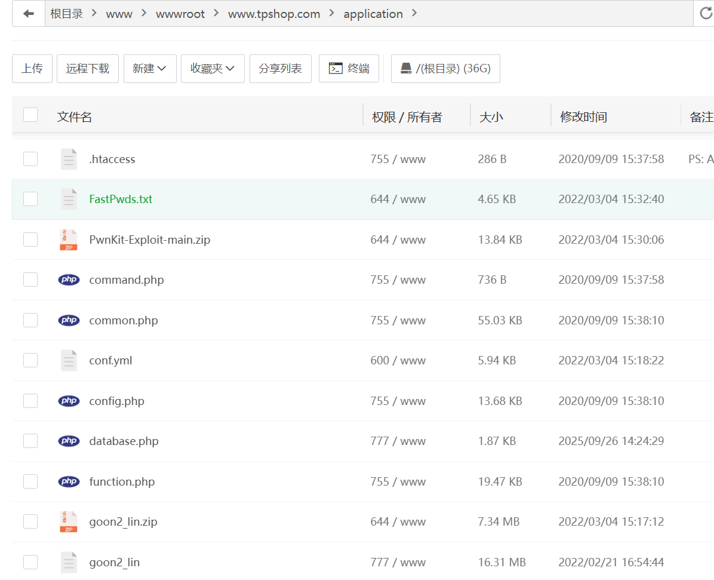Toggle the select-all checkbox in header

pyautogui.click(x=30, y=115)
